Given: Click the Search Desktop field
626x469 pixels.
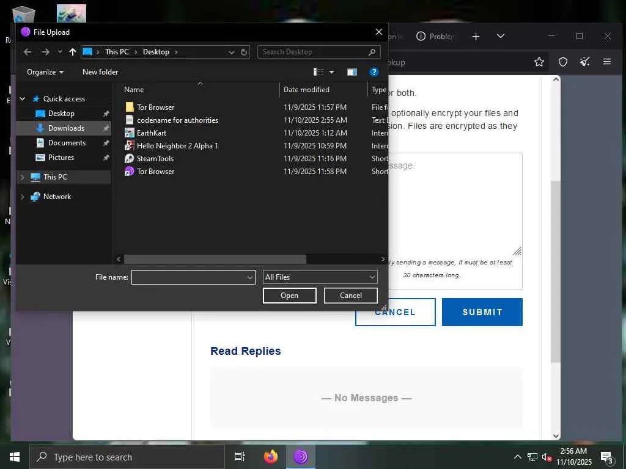Looking at the screenshot, I should [x=319, y=52].
